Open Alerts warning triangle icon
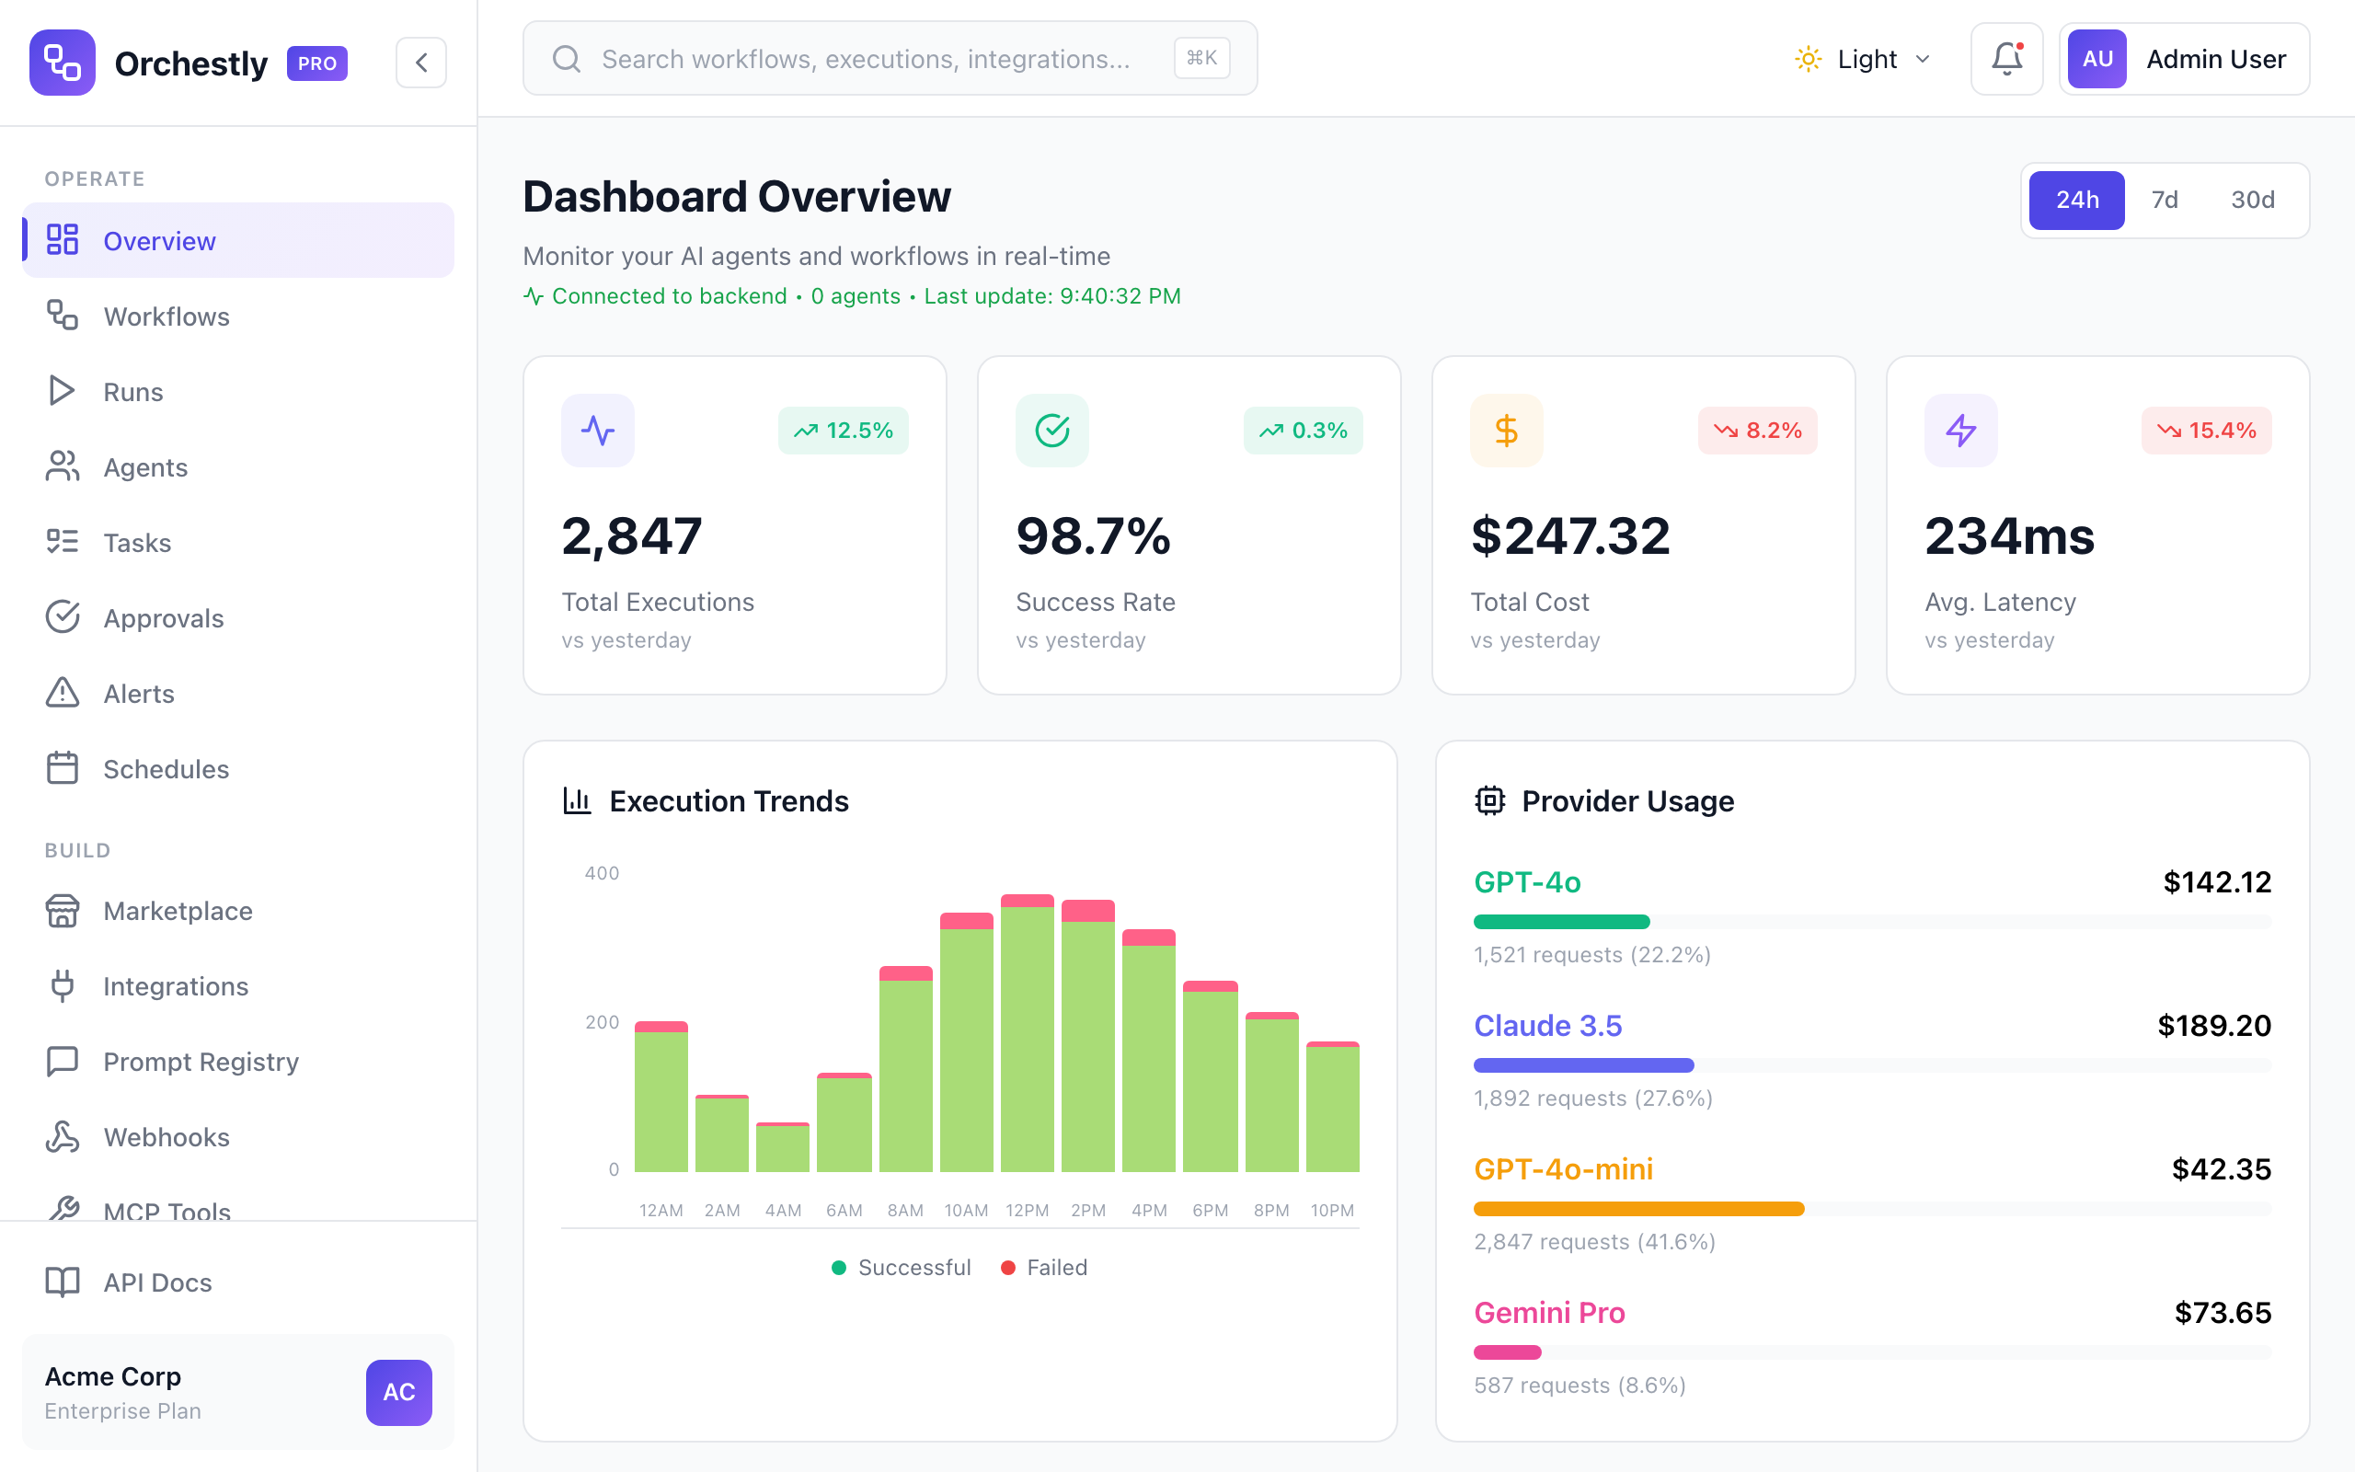Viewport: 2355px width, 1472px height. click(x=63, y=693)
